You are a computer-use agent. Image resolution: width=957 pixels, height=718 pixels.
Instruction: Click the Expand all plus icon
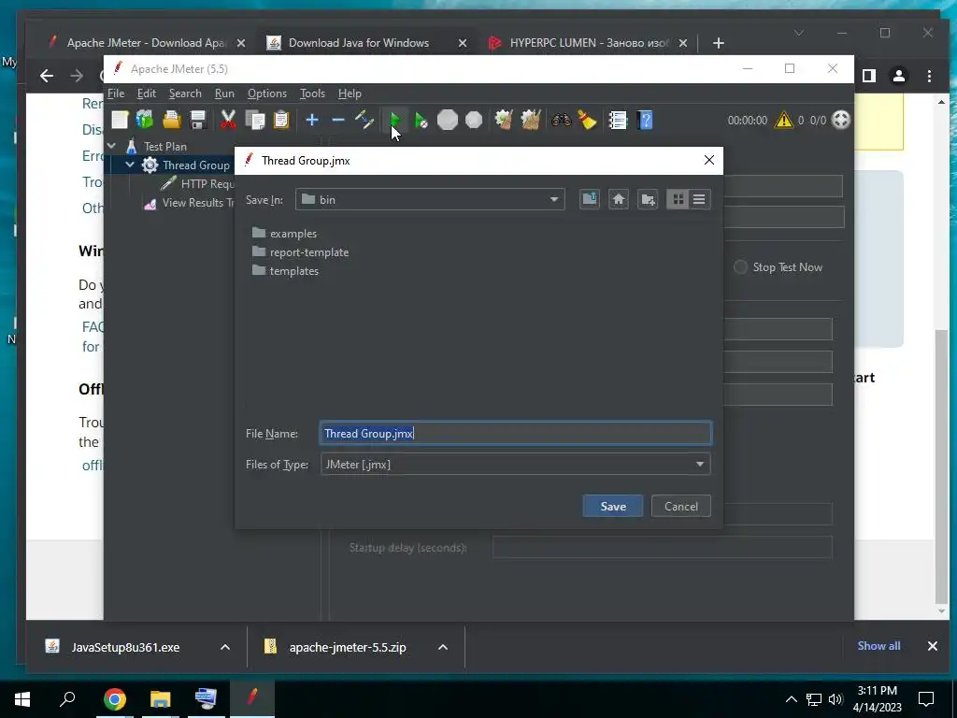pyautogui.click(x=312, y=120)
